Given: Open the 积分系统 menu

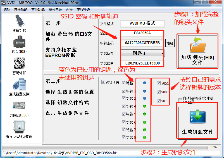Looking at the screenshot, I should (55, 10).
